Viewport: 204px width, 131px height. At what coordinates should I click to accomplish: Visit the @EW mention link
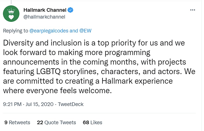pyautogui.click(x=85, y=31)
